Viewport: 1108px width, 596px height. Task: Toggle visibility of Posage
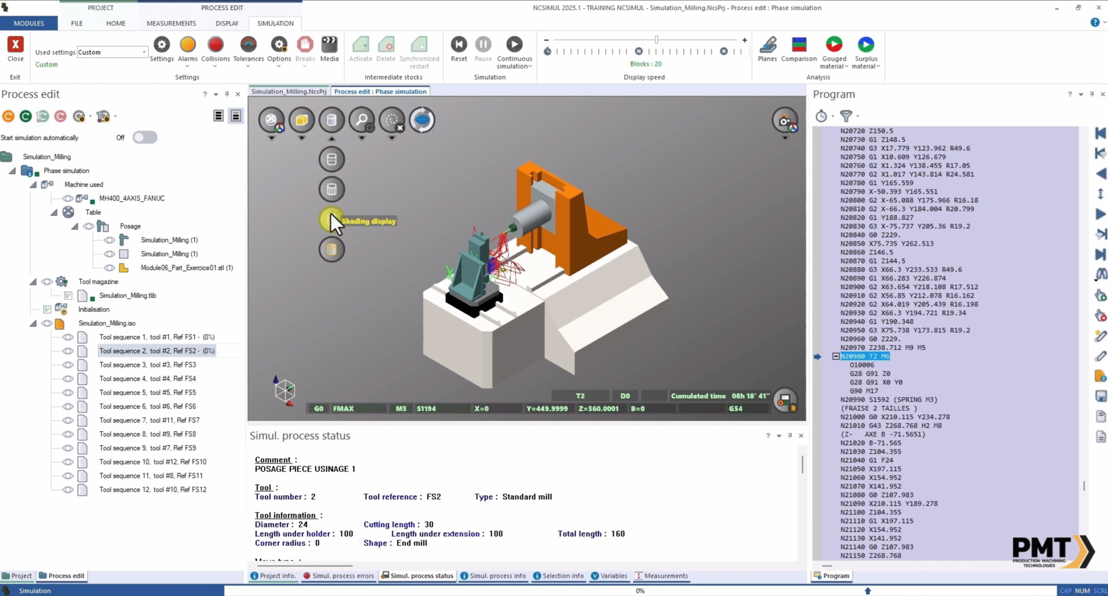(88, 226)
